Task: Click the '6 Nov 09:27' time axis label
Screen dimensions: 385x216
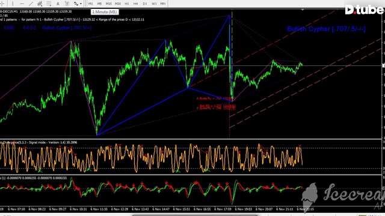Action: click(58, 209)
